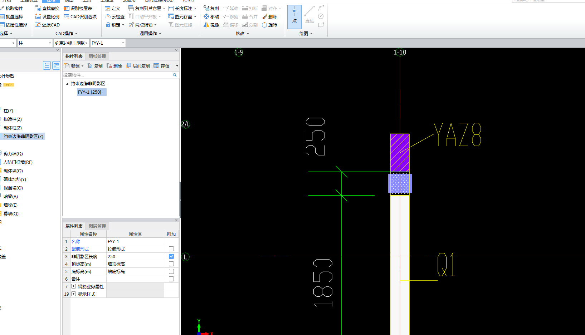Image resolution: width=585 pixels, height=335 pixels.
Task: Expand the 修改 group menu
Action: 242,33
